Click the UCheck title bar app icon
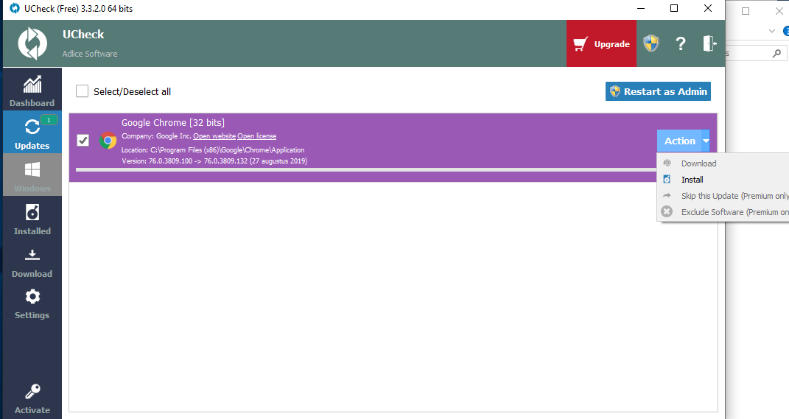This screenshot has height=419, width=789. tap(15, 9)
